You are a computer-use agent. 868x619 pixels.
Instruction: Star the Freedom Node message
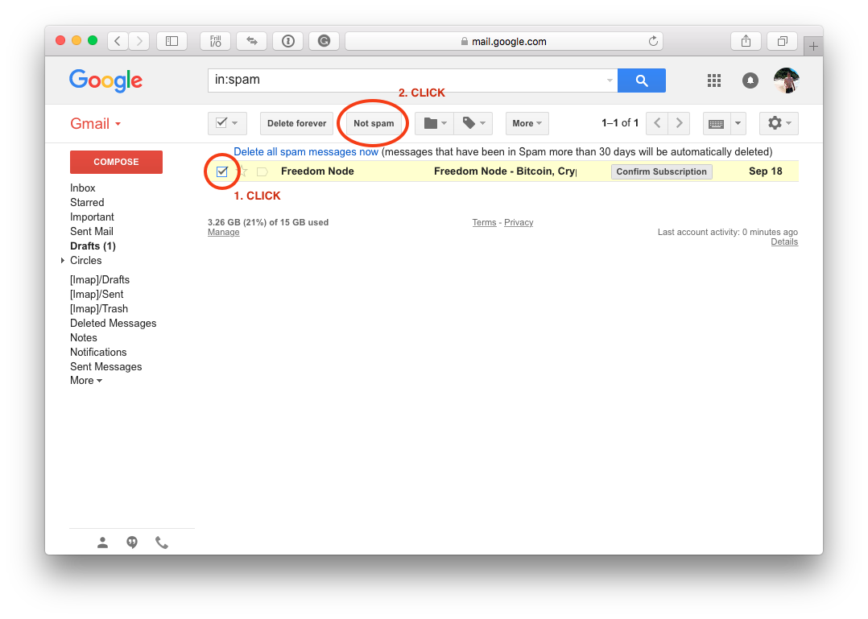pos(243,171)
